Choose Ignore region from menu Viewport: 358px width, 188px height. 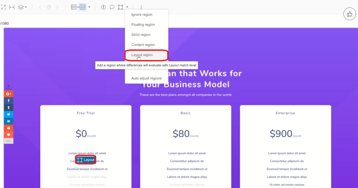(x=147, y=15)
